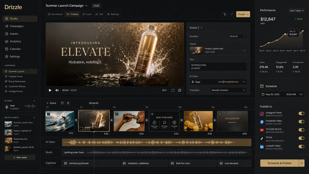Switch to the Storyboard tab

[55, 14]
